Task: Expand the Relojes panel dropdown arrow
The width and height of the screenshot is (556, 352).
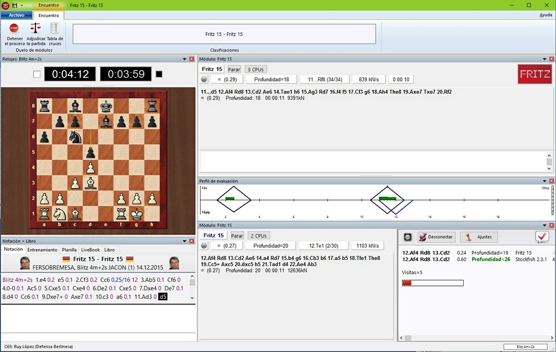Action: click(x=185, y=59)
